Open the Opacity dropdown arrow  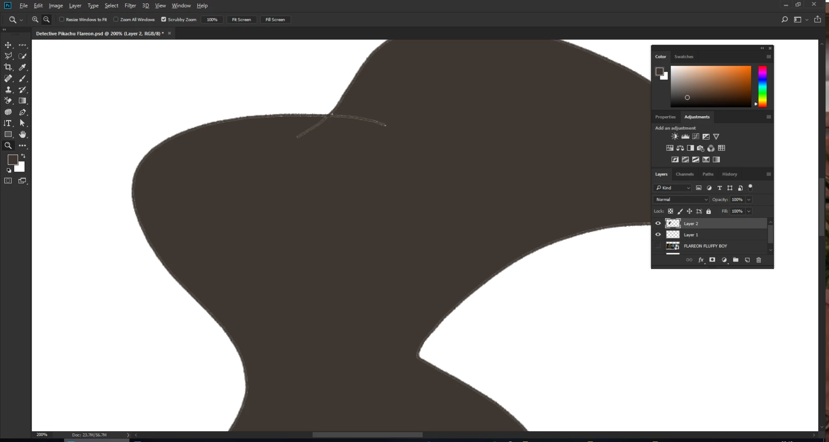click(x=749, y=200)
